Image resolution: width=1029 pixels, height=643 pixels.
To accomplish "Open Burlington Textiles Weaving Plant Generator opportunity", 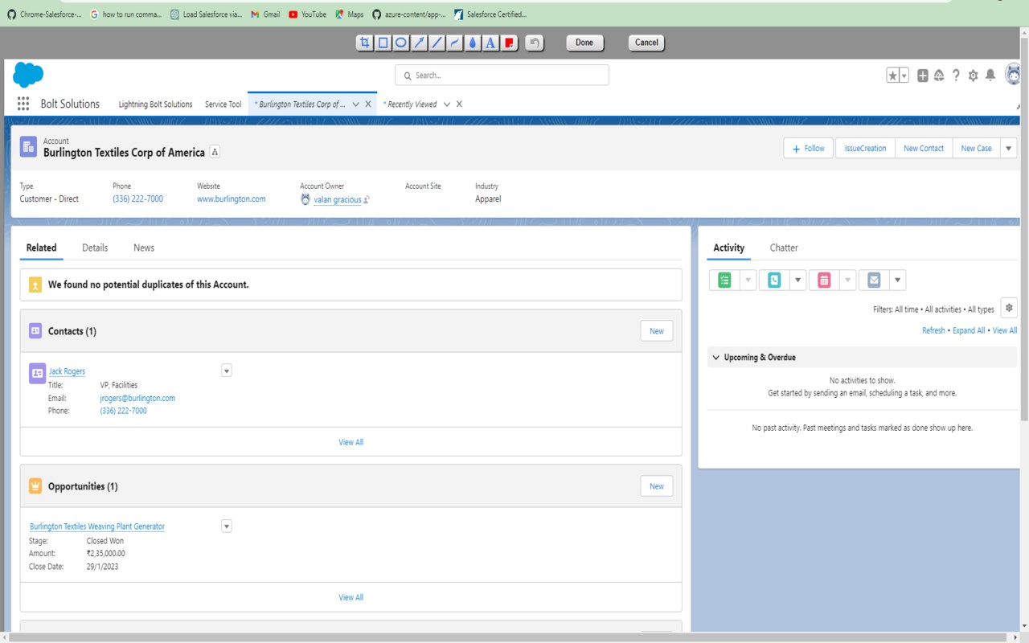I will tap(97, 526).
